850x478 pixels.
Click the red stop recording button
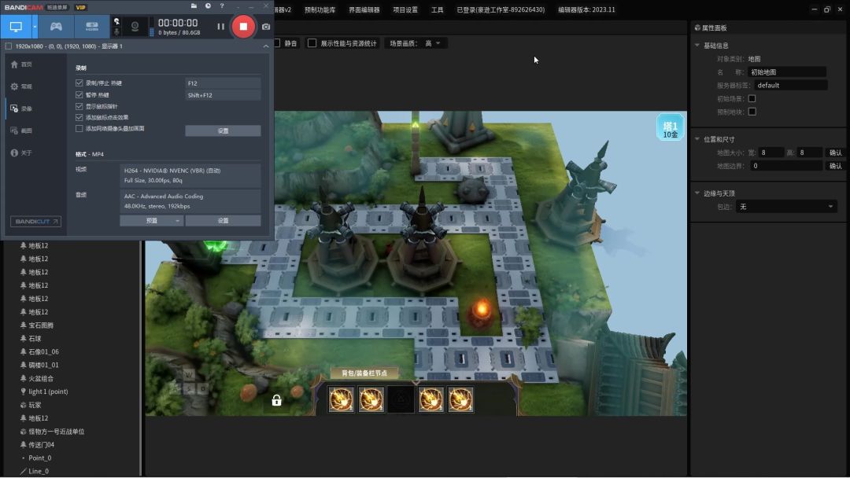(243, 26)
